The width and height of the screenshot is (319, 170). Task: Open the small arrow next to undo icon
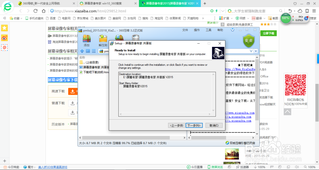(x=294, y=11)
